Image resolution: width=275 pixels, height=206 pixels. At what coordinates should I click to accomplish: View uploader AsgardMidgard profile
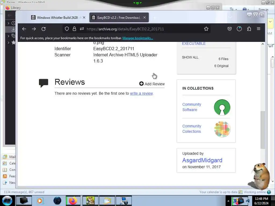[x=202, y=160]
